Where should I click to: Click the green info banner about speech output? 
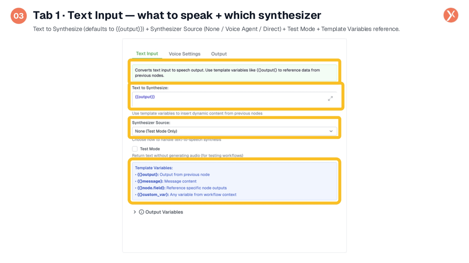click(x=235, y=72)
